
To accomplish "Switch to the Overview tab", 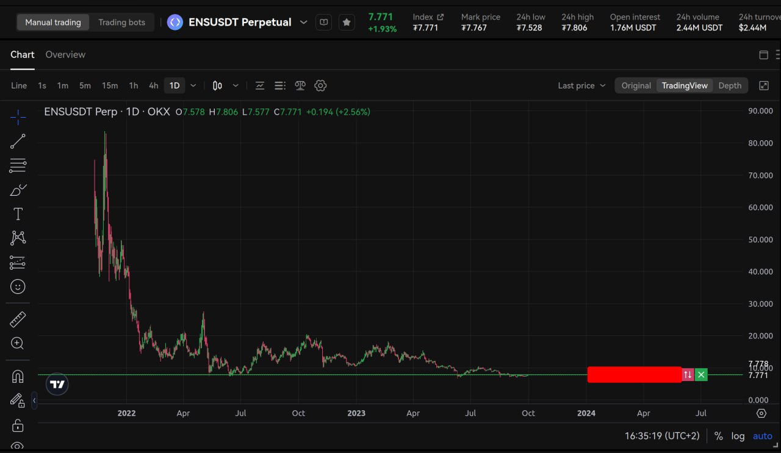I will pos(65,55).
